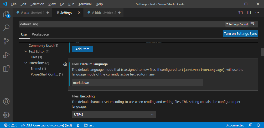This screenshot has width=264, height=128.
Task: Switch to the User settings tab
Action: click(24, 34)
